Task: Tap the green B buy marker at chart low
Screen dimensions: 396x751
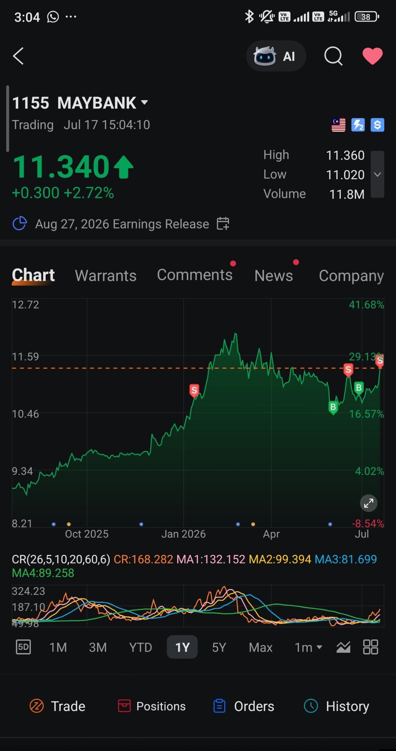Action: 333,407
